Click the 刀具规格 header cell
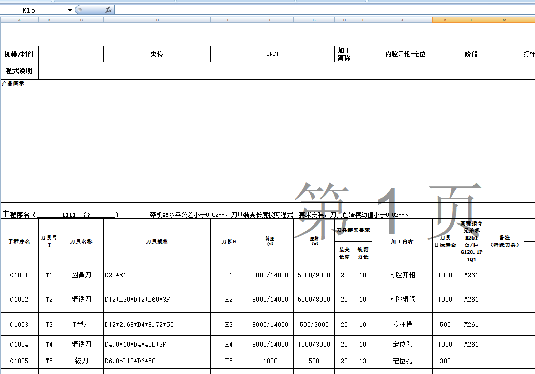Image resolution: width=535 pixels, height=374 pixels. click(157, 241)
